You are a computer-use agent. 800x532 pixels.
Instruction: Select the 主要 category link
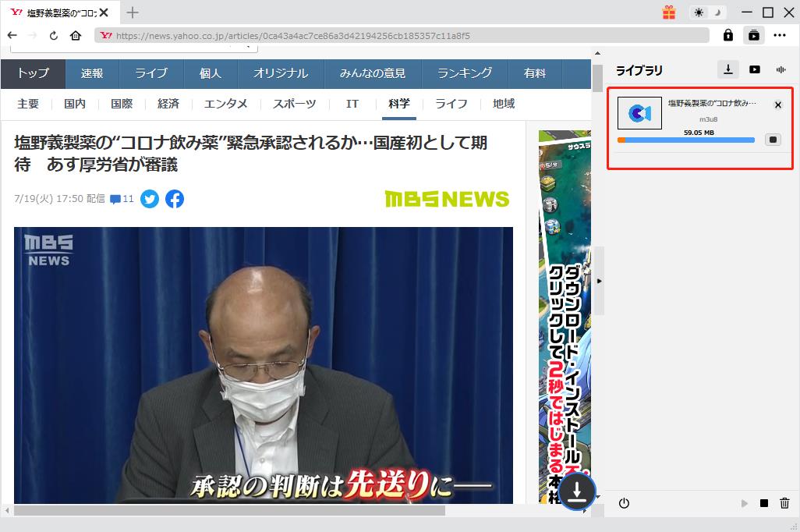click(x=28, y=105)
